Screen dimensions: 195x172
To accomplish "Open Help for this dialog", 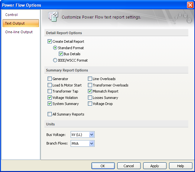I will click(181, 166).
